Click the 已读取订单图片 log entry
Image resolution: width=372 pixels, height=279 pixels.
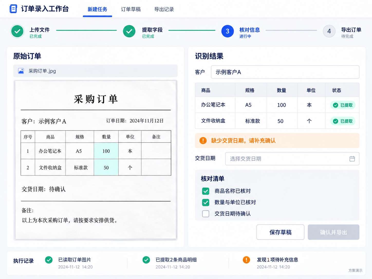(75, 260)
